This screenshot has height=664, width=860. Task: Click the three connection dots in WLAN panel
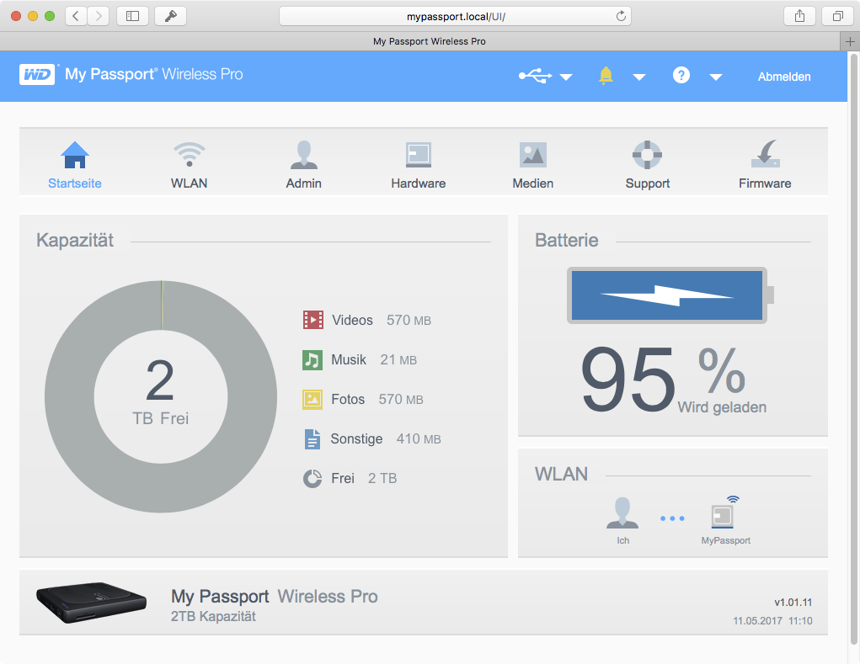click(x=672, y=518)
